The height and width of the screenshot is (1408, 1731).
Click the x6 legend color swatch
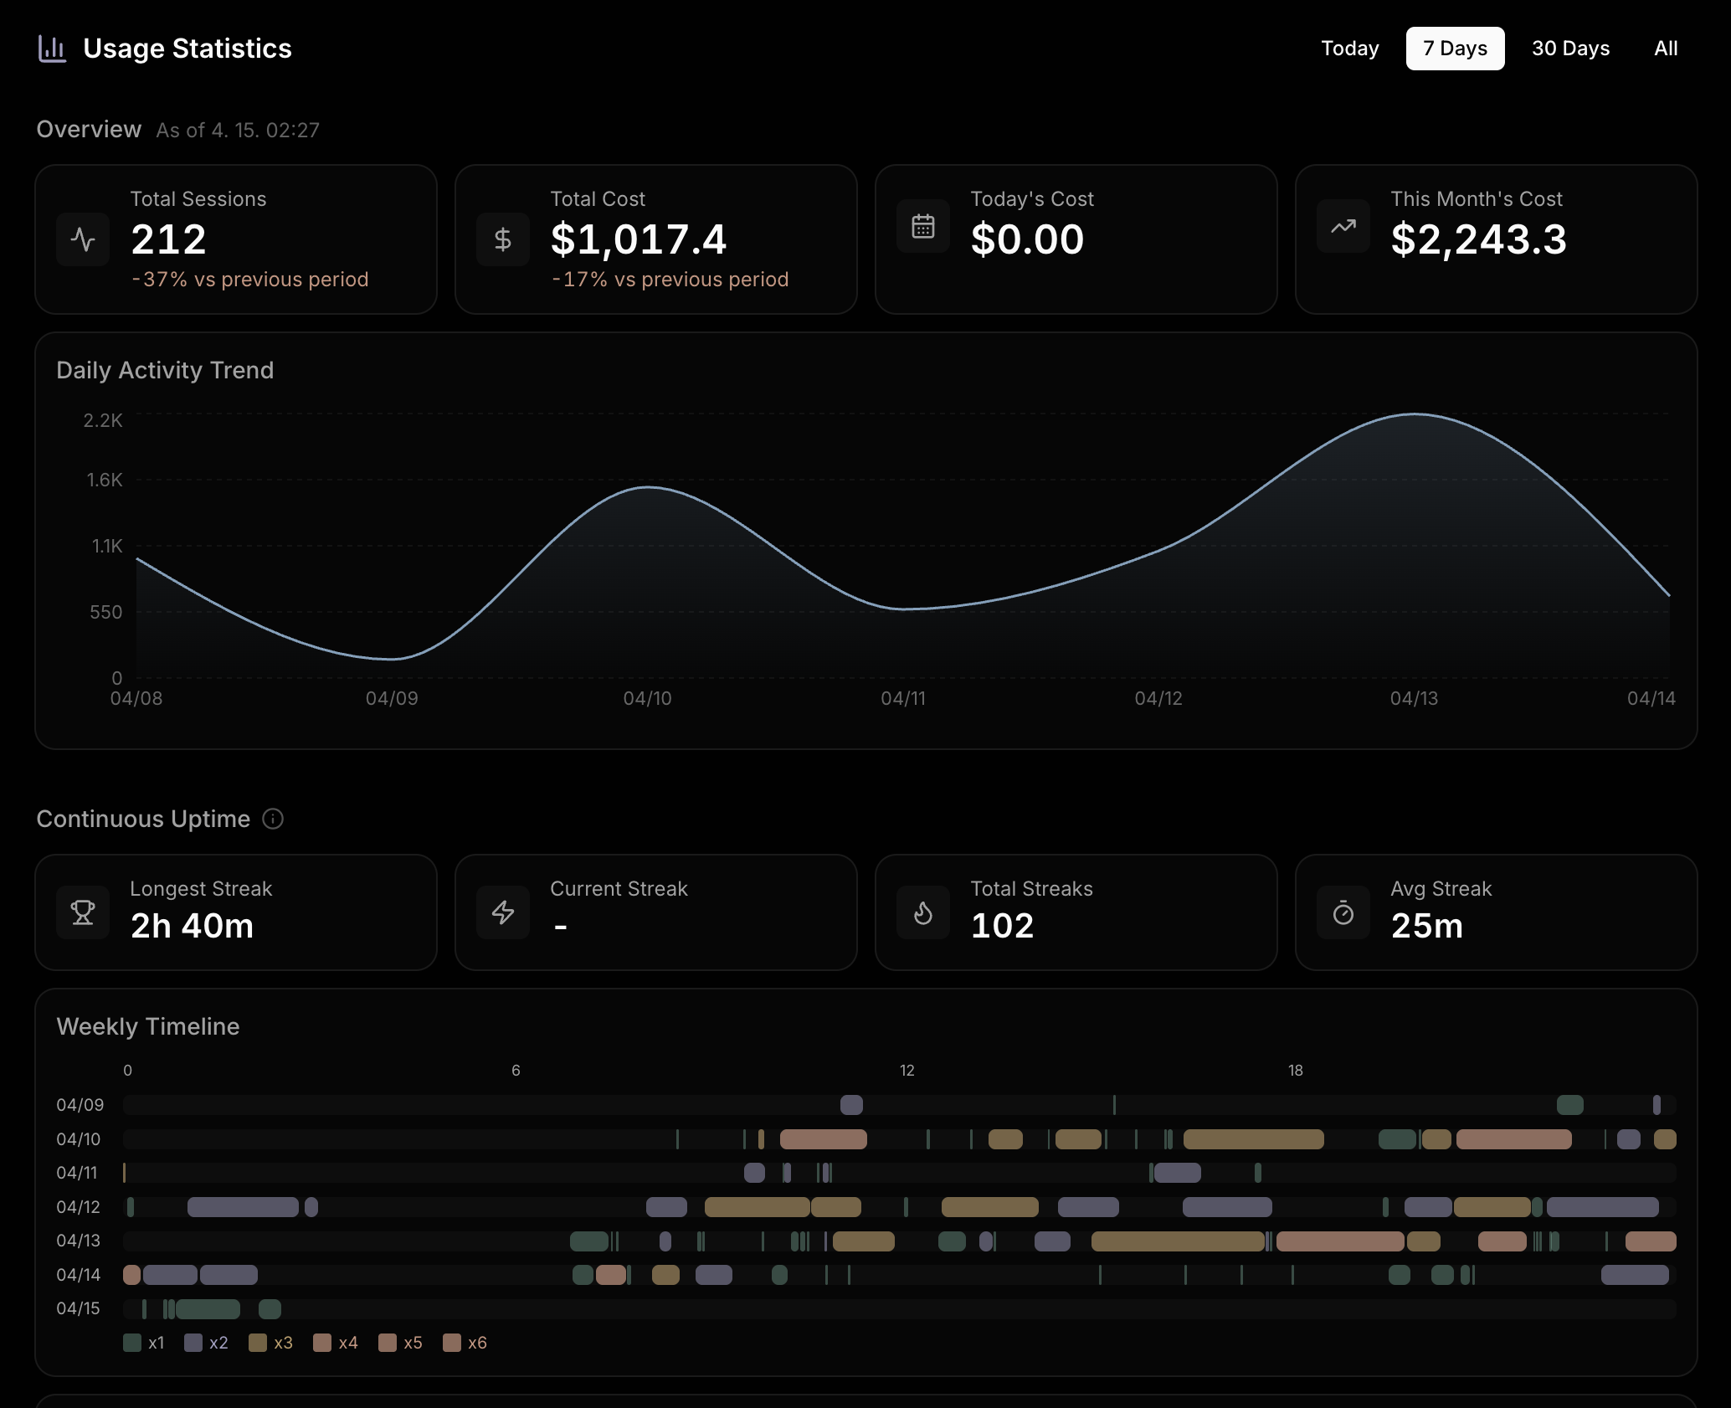[x=452, y=1343]
